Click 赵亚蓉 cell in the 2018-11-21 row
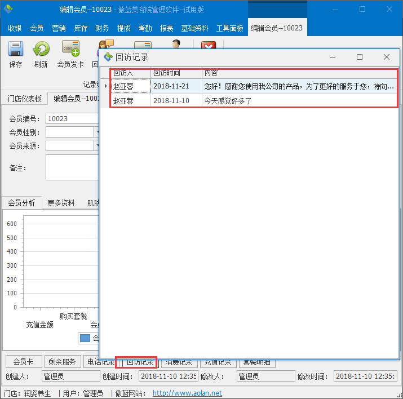The width and height of the screenshot is (403, 399). (x=131, y=86)
